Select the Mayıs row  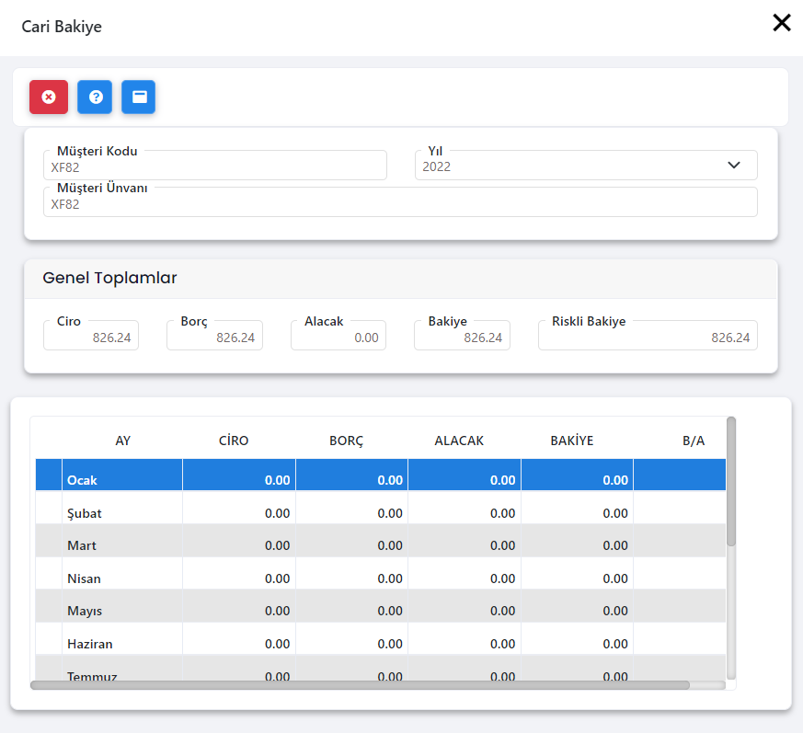click(x=381, y=606)
